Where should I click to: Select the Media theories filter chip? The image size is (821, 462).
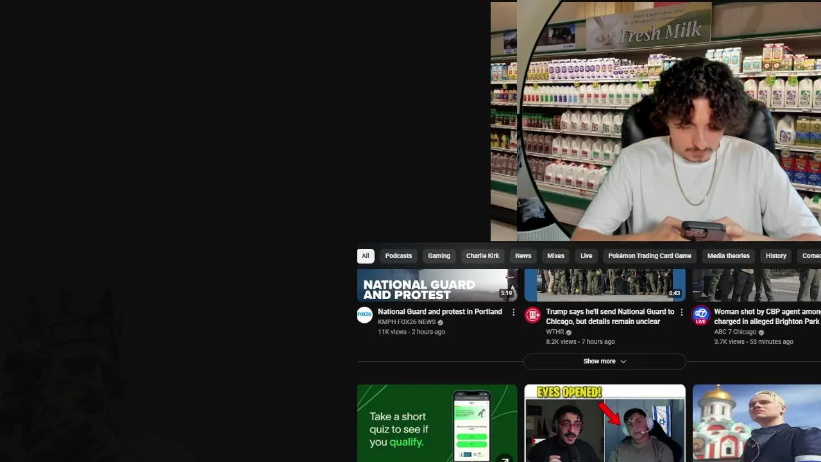(728, 256)
